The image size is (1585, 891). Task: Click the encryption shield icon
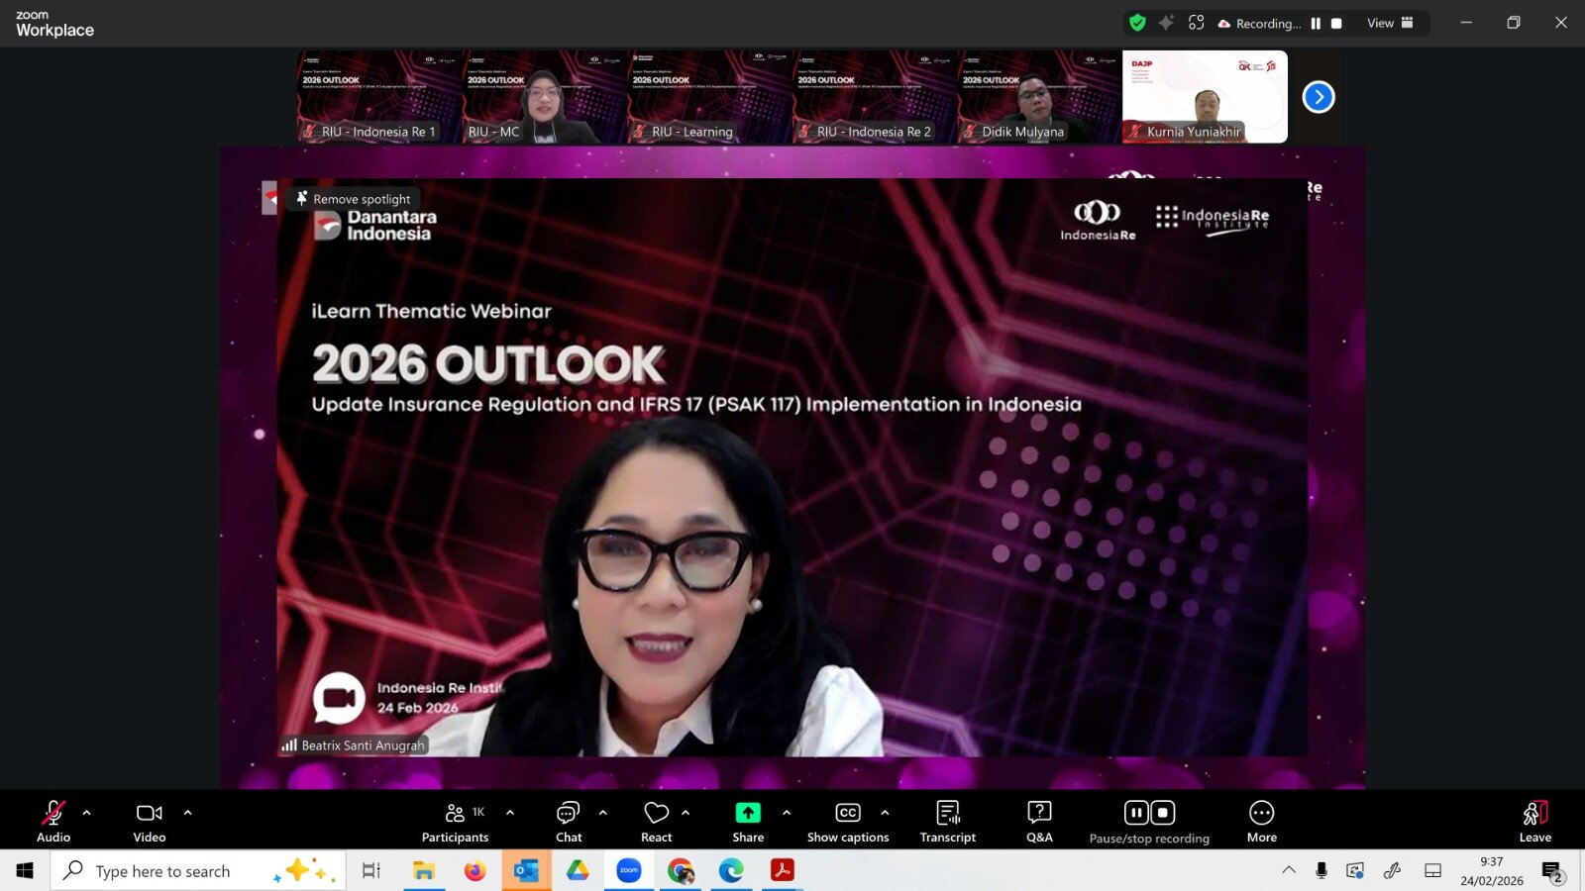click(x=1137, y=23)
